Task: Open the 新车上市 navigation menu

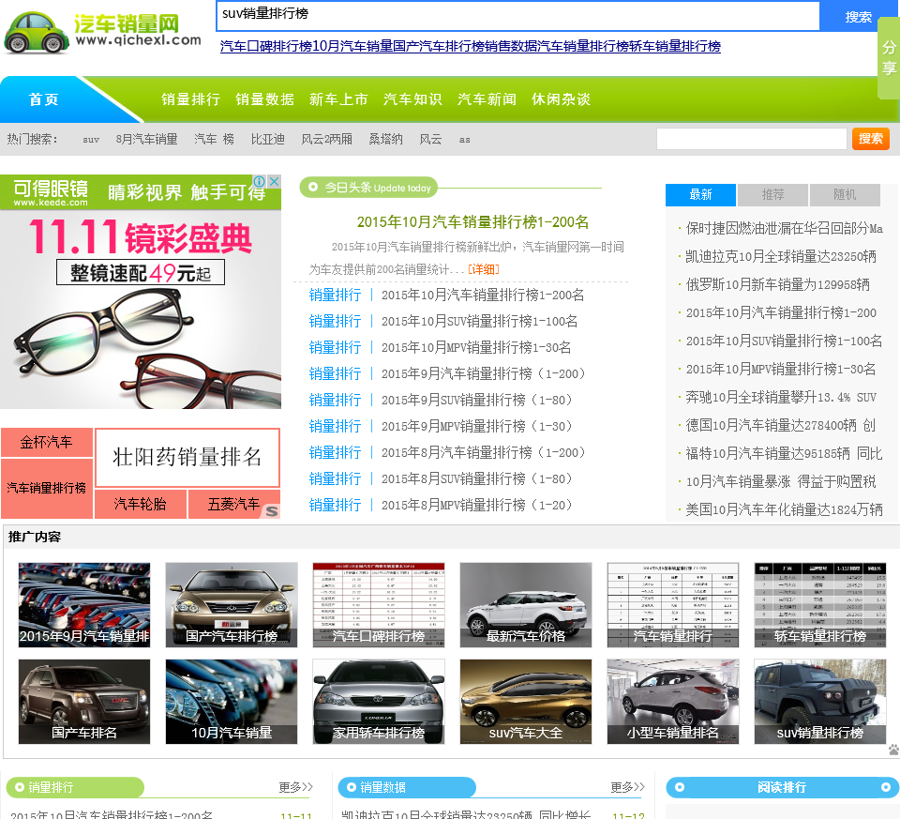Action: [x=338, y=99]
